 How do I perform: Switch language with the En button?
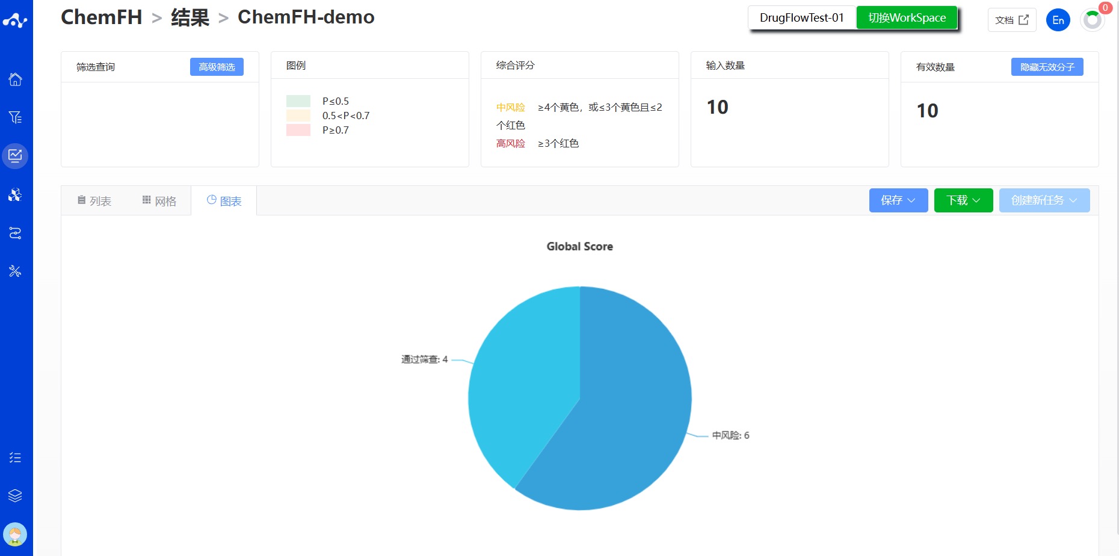pyautogui.click(x=1058, y=20)
